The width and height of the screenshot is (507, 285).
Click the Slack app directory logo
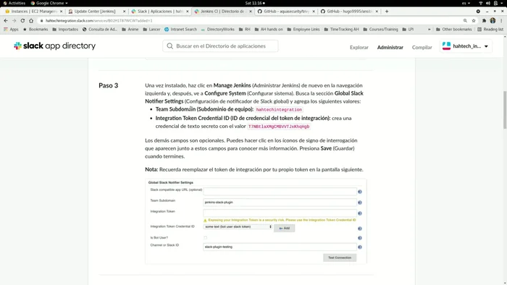click(54, 46)
